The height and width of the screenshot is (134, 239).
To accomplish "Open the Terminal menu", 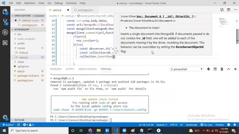I will [x=71, y=3].
